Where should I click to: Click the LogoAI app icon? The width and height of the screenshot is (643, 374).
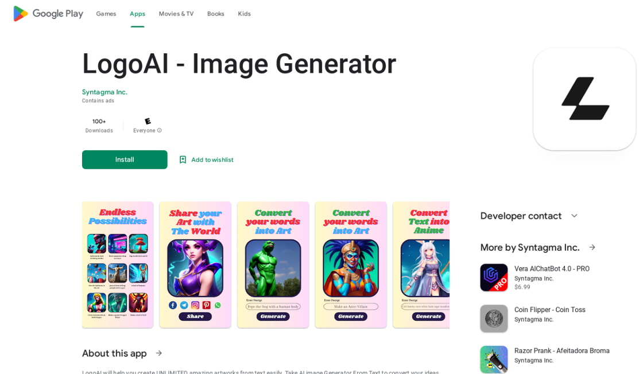[584, 99]
